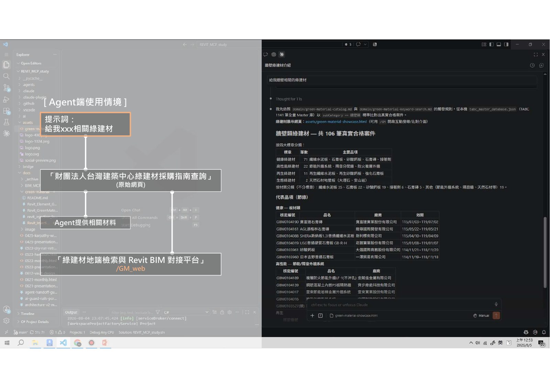Open Customize Layout button in title bar
550x388 pixels.
point(484,44)
